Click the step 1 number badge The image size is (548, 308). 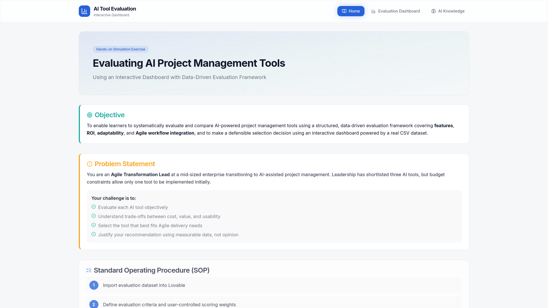[94, 285]
